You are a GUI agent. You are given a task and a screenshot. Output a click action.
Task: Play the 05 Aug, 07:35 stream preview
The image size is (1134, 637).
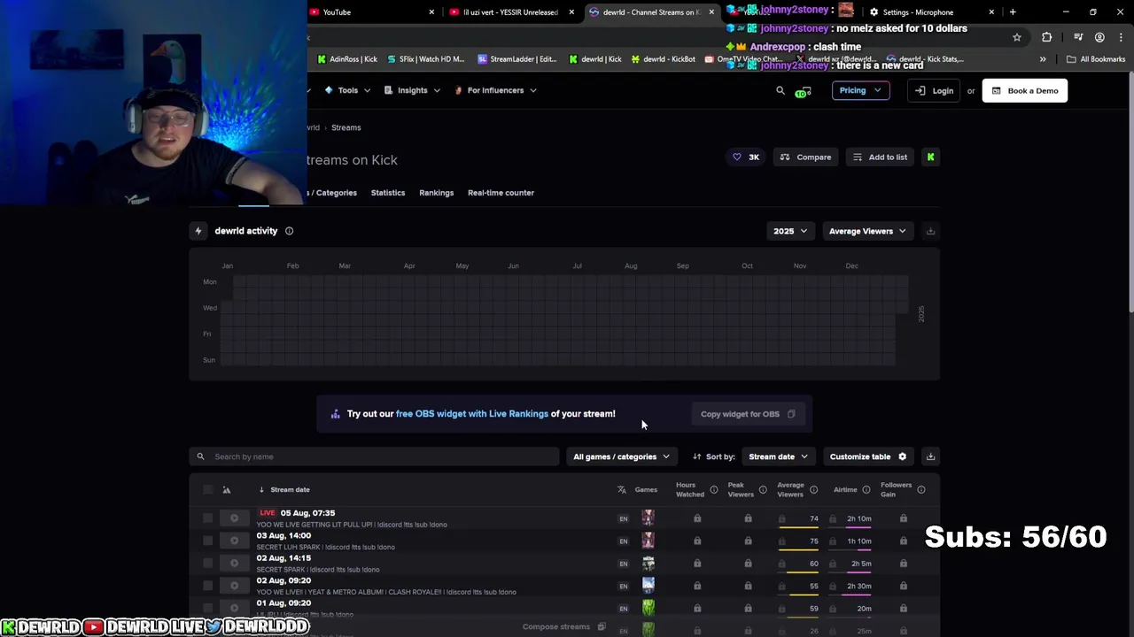[x=234, y=518]
